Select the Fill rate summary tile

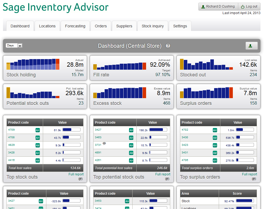(x=132, y=68)
